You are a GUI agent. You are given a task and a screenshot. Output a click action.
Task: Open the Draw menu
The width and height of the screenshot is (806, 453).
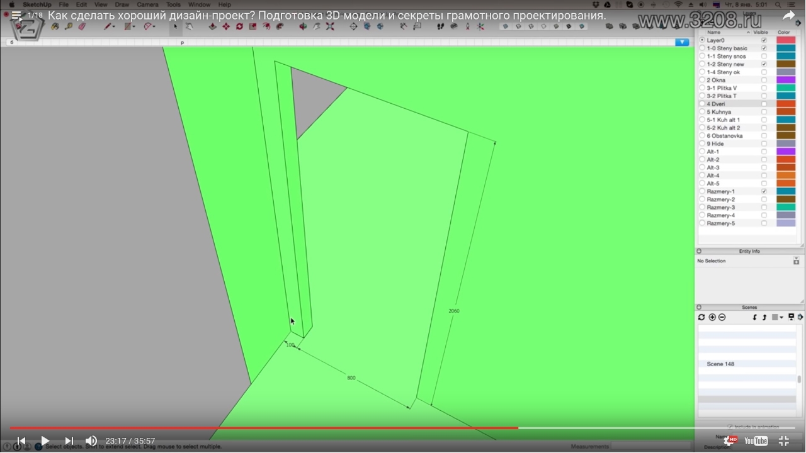(x=122, y=4)
